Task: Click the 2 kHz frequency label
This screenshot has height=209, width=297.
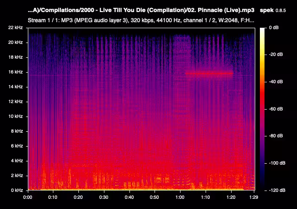Action: tap(17, 176)
